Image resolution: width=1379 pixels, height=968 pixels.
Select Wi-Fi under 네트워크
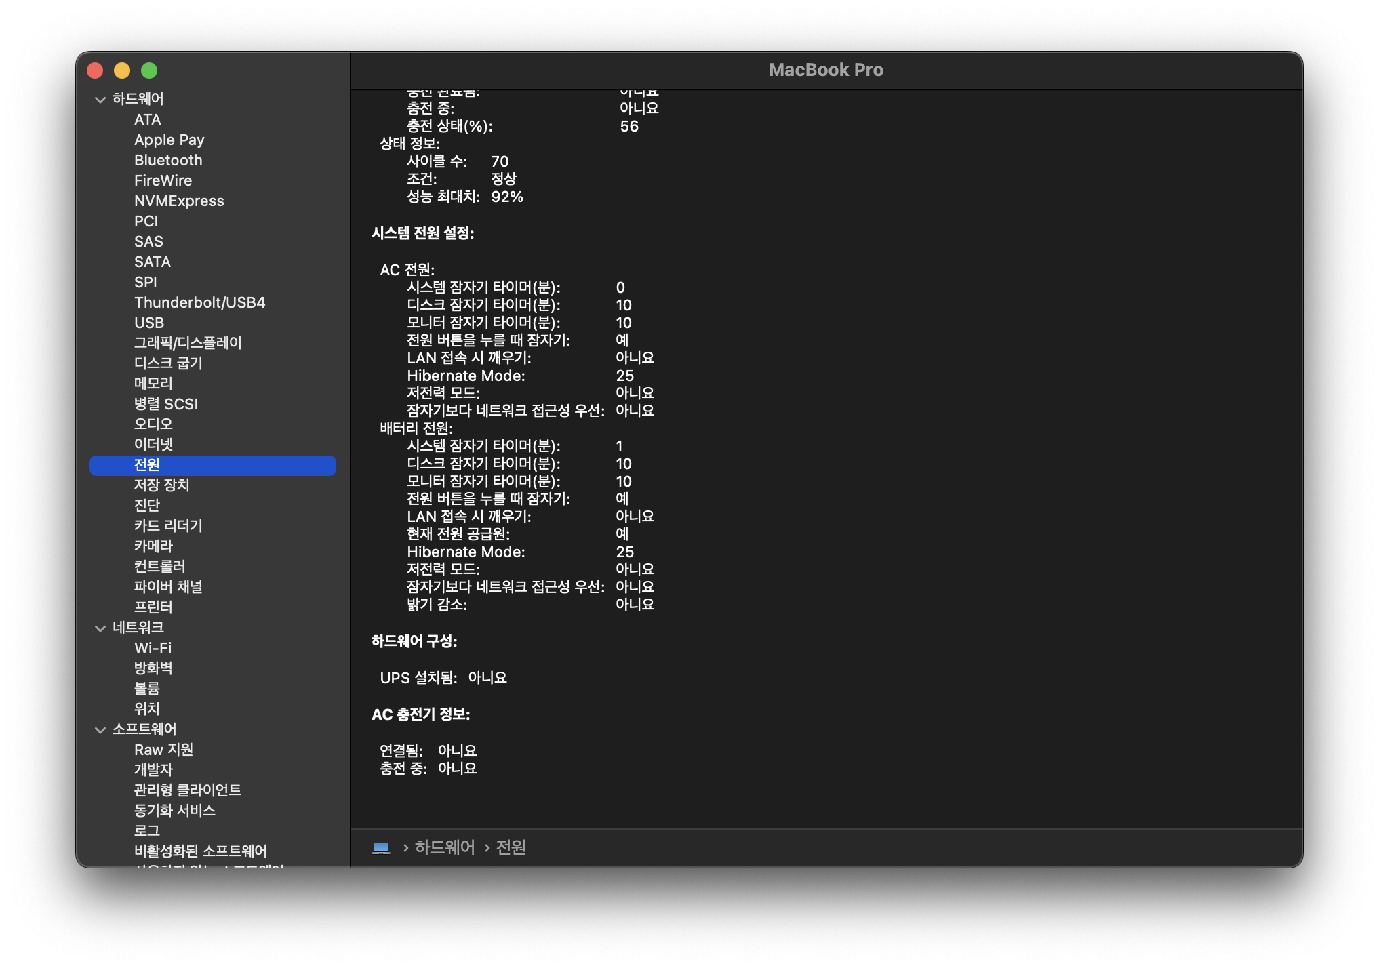[153, 648]
